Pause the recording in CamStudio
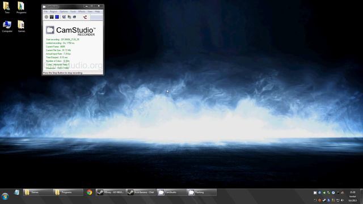363x204 pixels. click(52, 17)
